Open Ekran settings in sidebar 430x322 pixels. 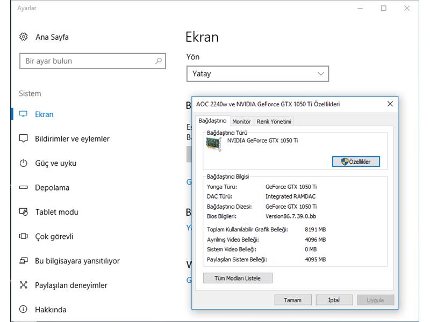[x=44, y=114]
